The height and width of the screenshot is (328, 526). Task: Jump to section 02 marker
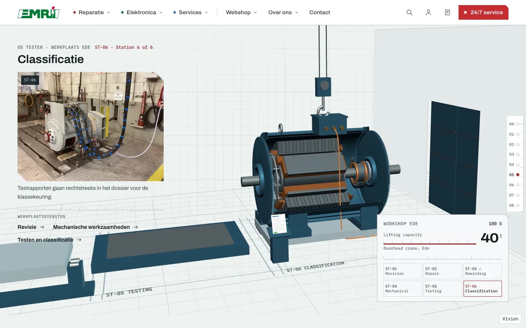514,145
